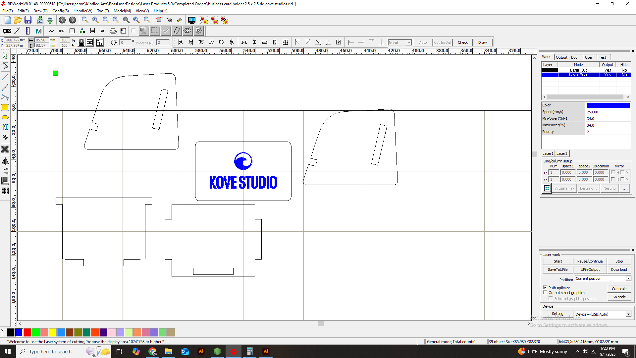Select the yellow Rectangle tool
The width and height of the screenshot is (636, 358).
(5, 107)
